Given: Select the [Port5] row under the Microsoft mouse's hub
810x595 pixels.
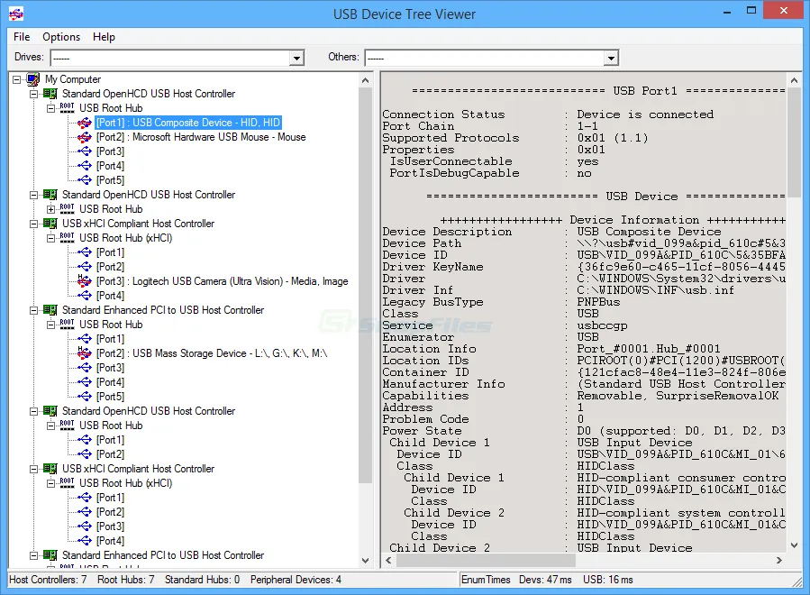Looking at the screenshot, I should (x=110, y=180).
